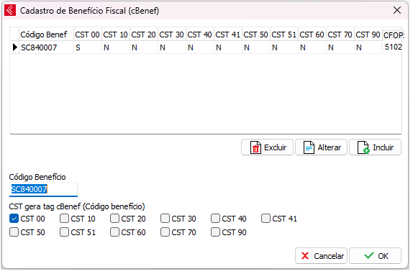Uncheck the CST 00 checkbox
The height and width of the screenshot is (274, 413).
pos(14,219)
